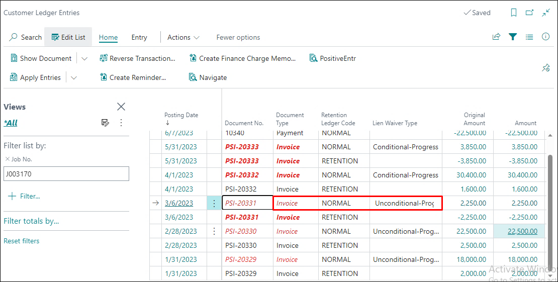Click the save view icon beside All
The height and width of the screenshot is (282, 558).
pyautogui.click(x=105, y=123)
